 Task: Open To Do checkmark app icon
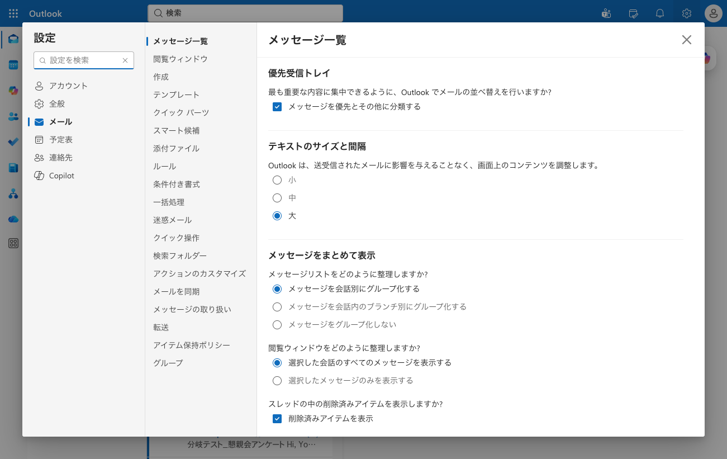pyautogui.click(x=13, y=142)
